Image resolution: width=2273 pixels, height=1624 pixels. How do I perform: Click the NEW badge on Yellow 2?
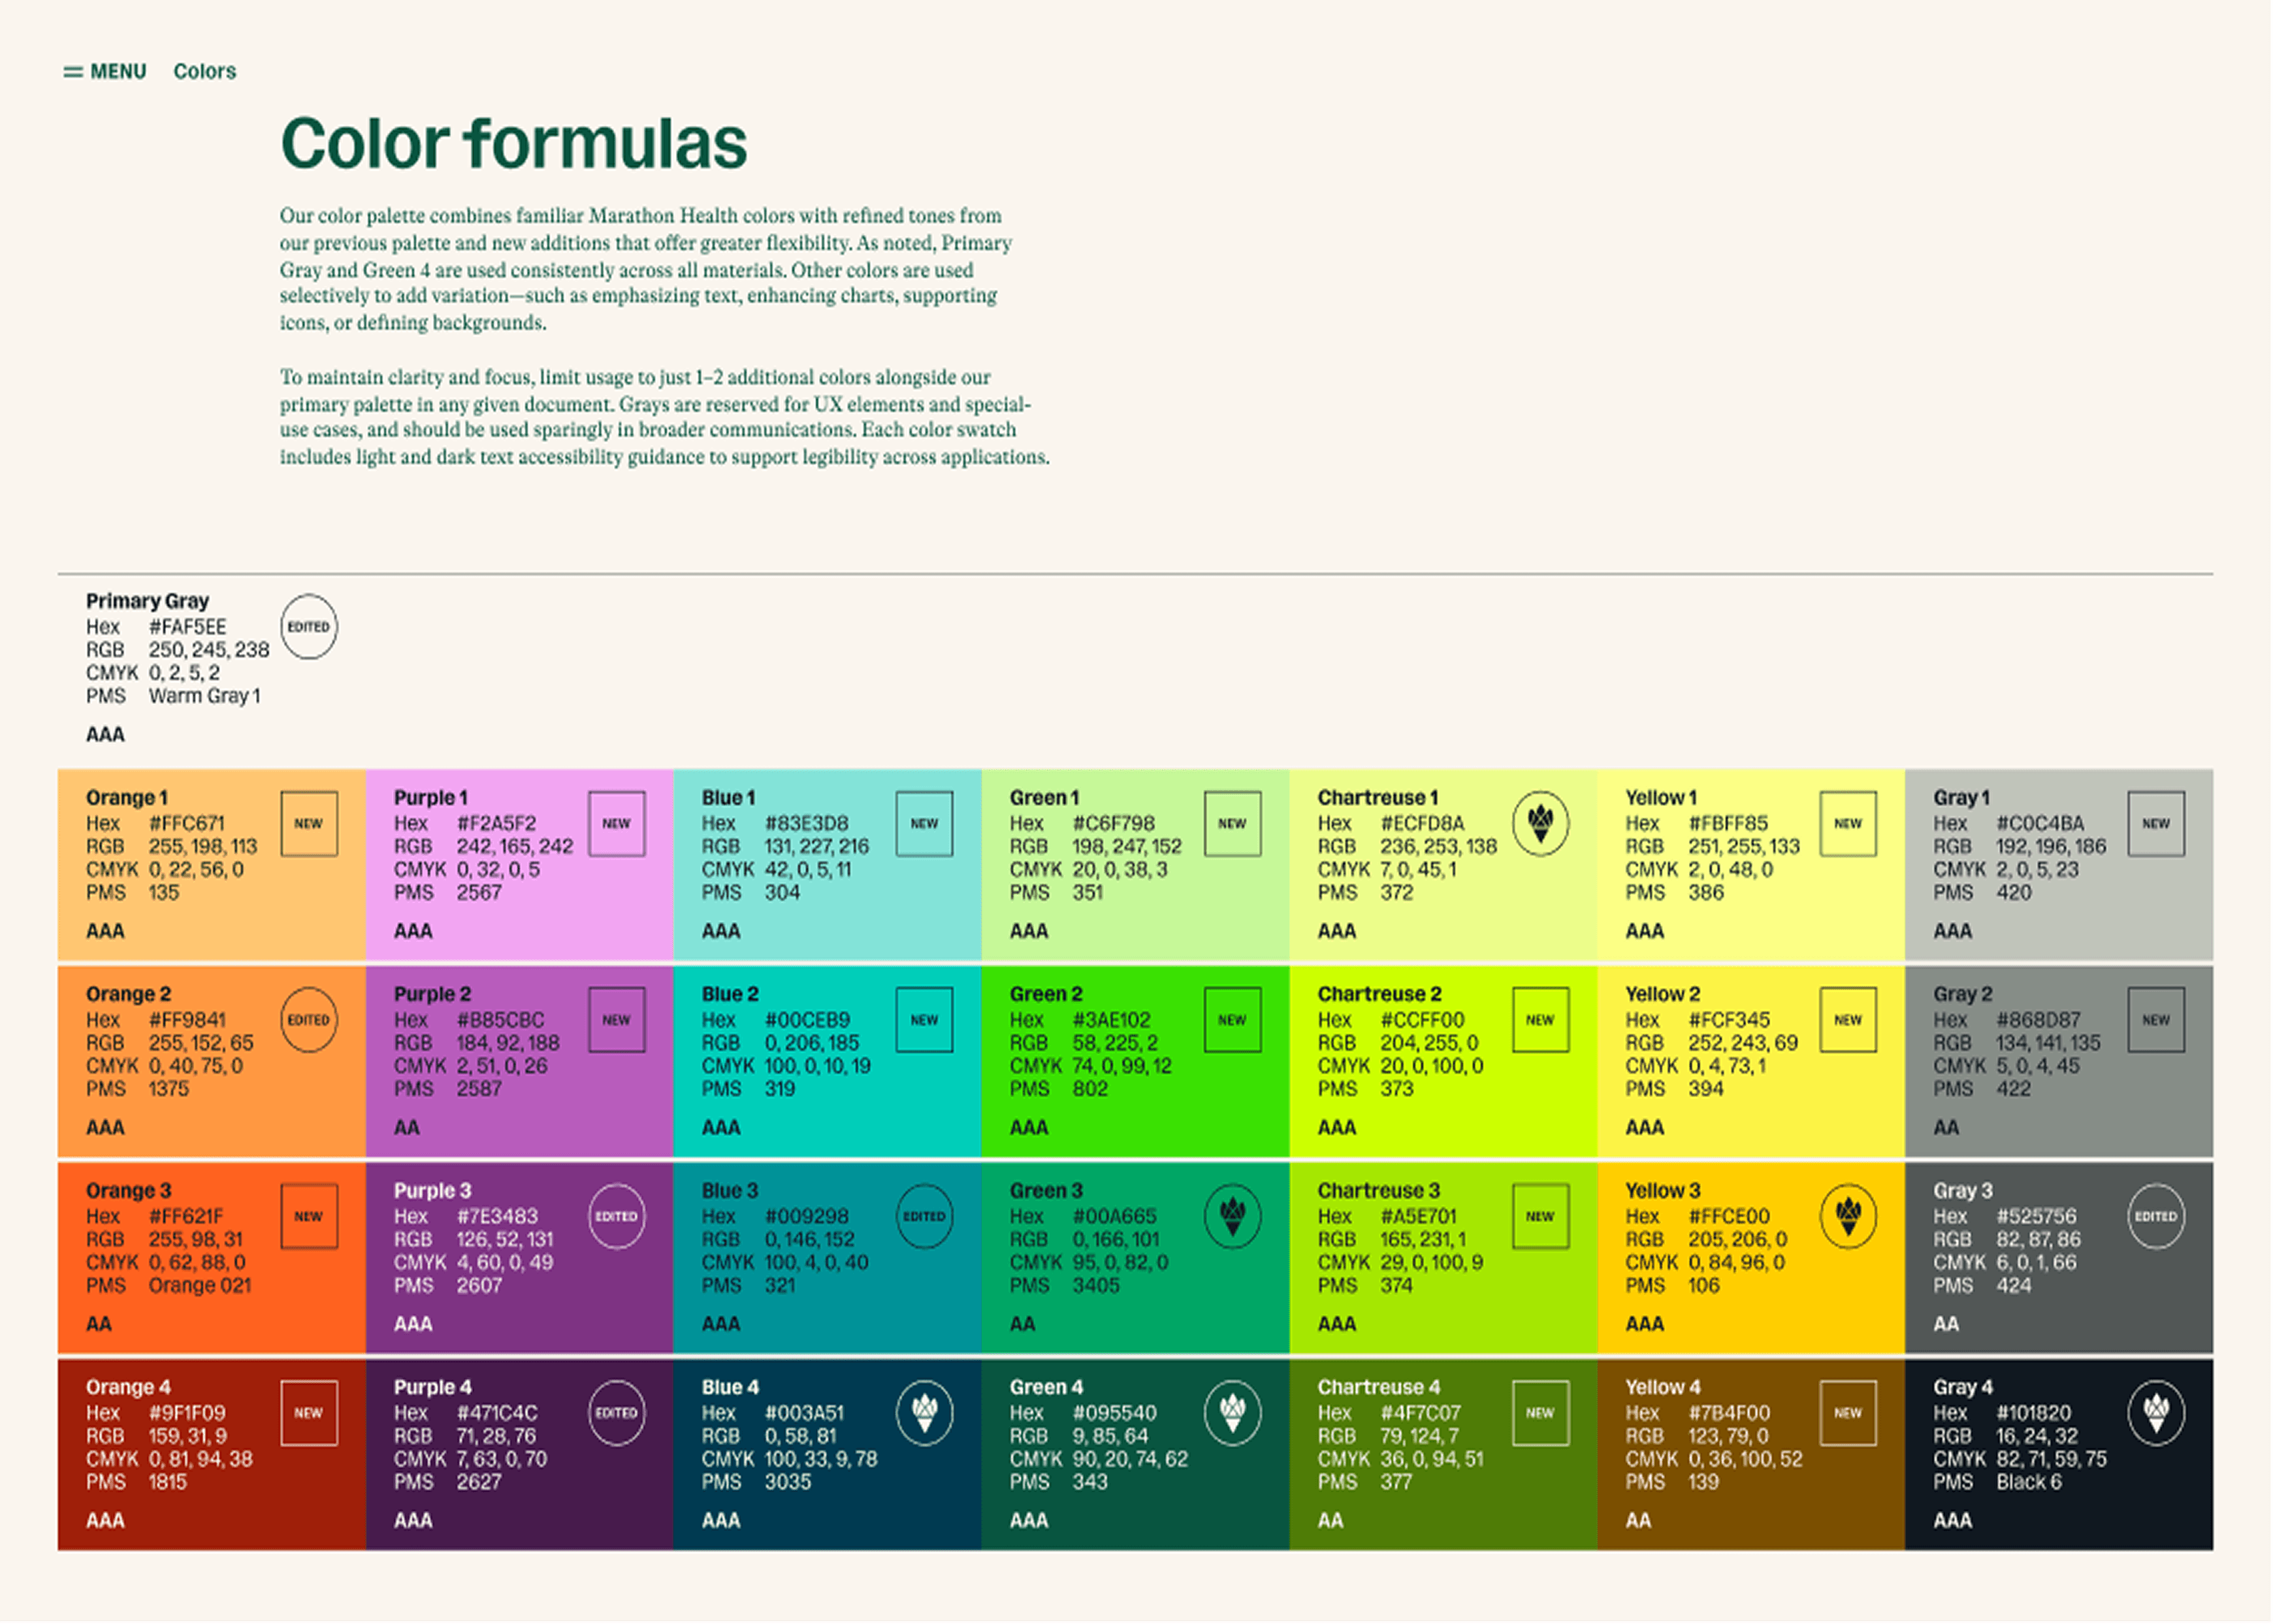[x=1849, y=1021]
